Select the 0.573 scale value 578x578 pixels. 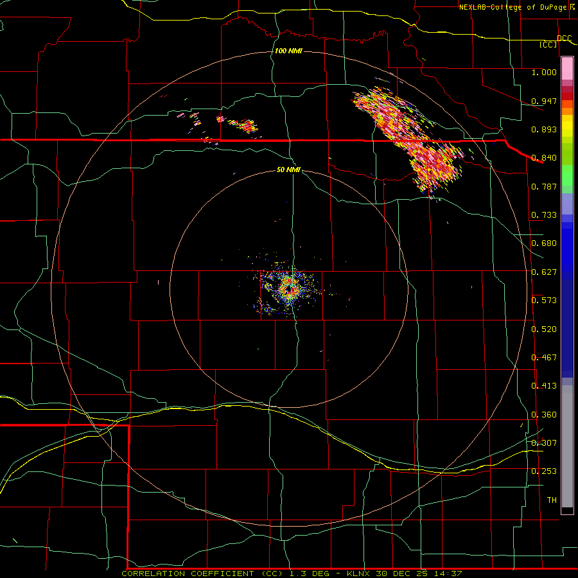pos(544,301)
